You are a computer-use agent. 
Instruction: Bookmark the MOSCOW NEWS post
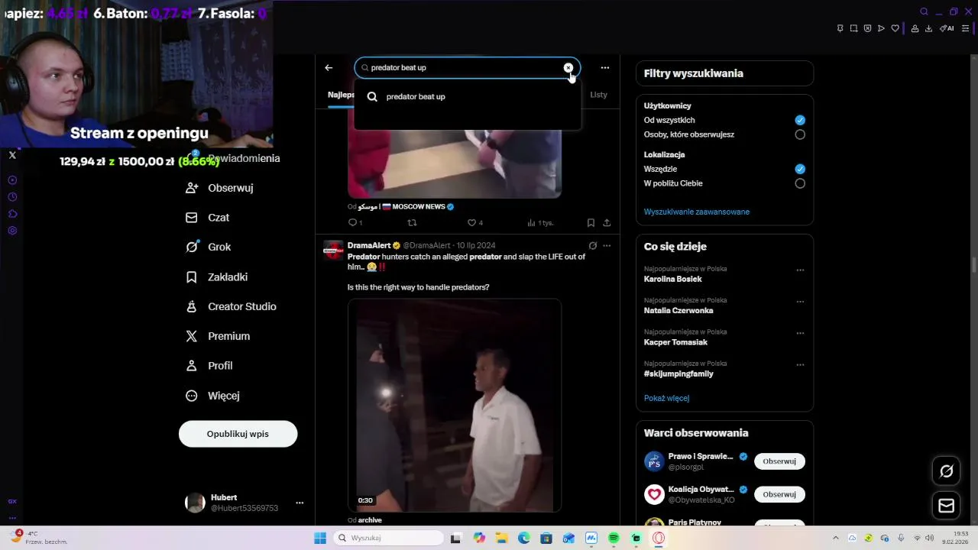click(591, 223)
